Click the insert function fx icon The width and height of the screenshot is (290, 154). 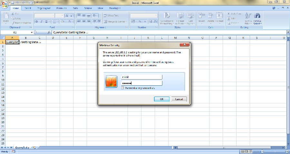coord(49,32)
